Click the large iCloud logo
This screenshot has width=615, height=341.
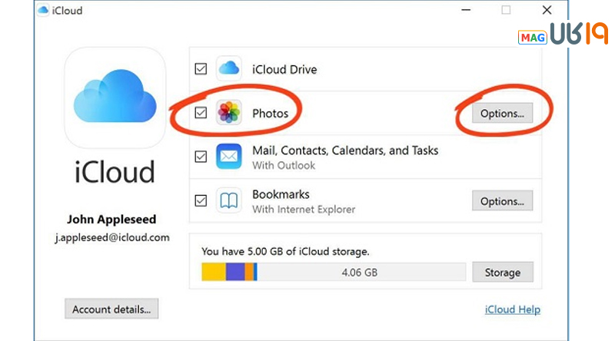(115, 98)
